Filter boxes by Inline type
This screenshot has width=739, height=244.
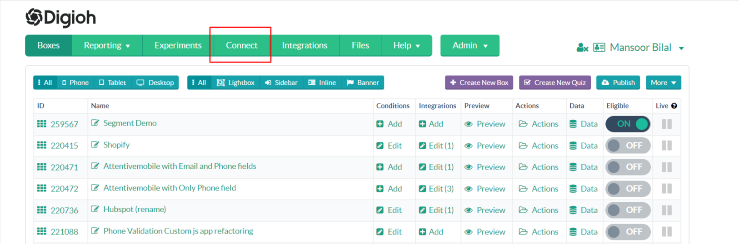[x=322, y=83]
